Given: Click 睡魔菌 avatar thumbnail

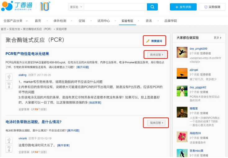Looking at the screenshot, I should 182,112.
